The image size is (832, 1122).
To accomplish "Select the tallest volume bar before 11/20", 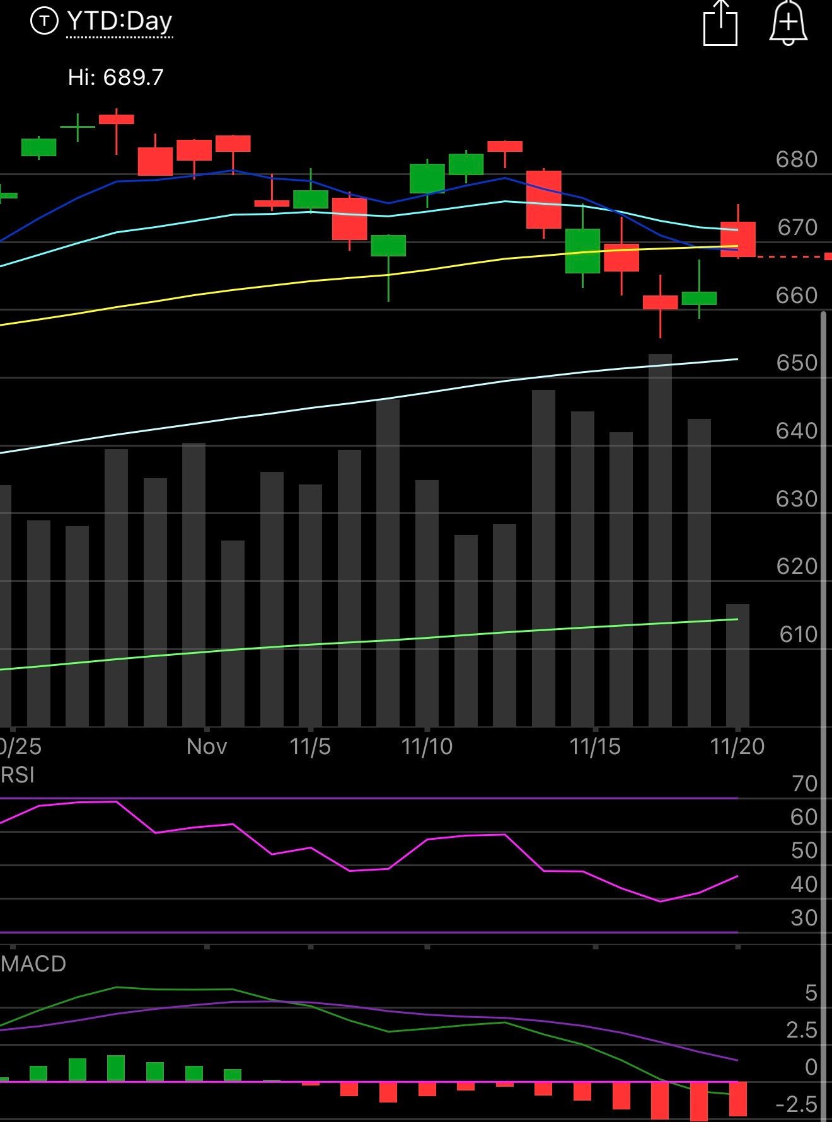I will tap(660, 540).
